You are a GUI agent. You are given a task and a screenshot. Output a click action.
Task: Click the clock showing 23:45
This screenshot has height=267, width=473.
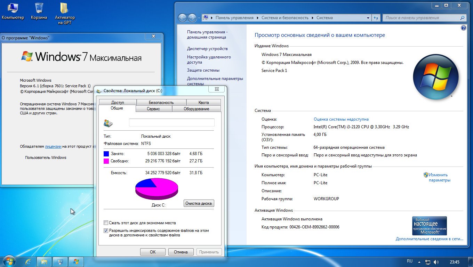(455, 262)
